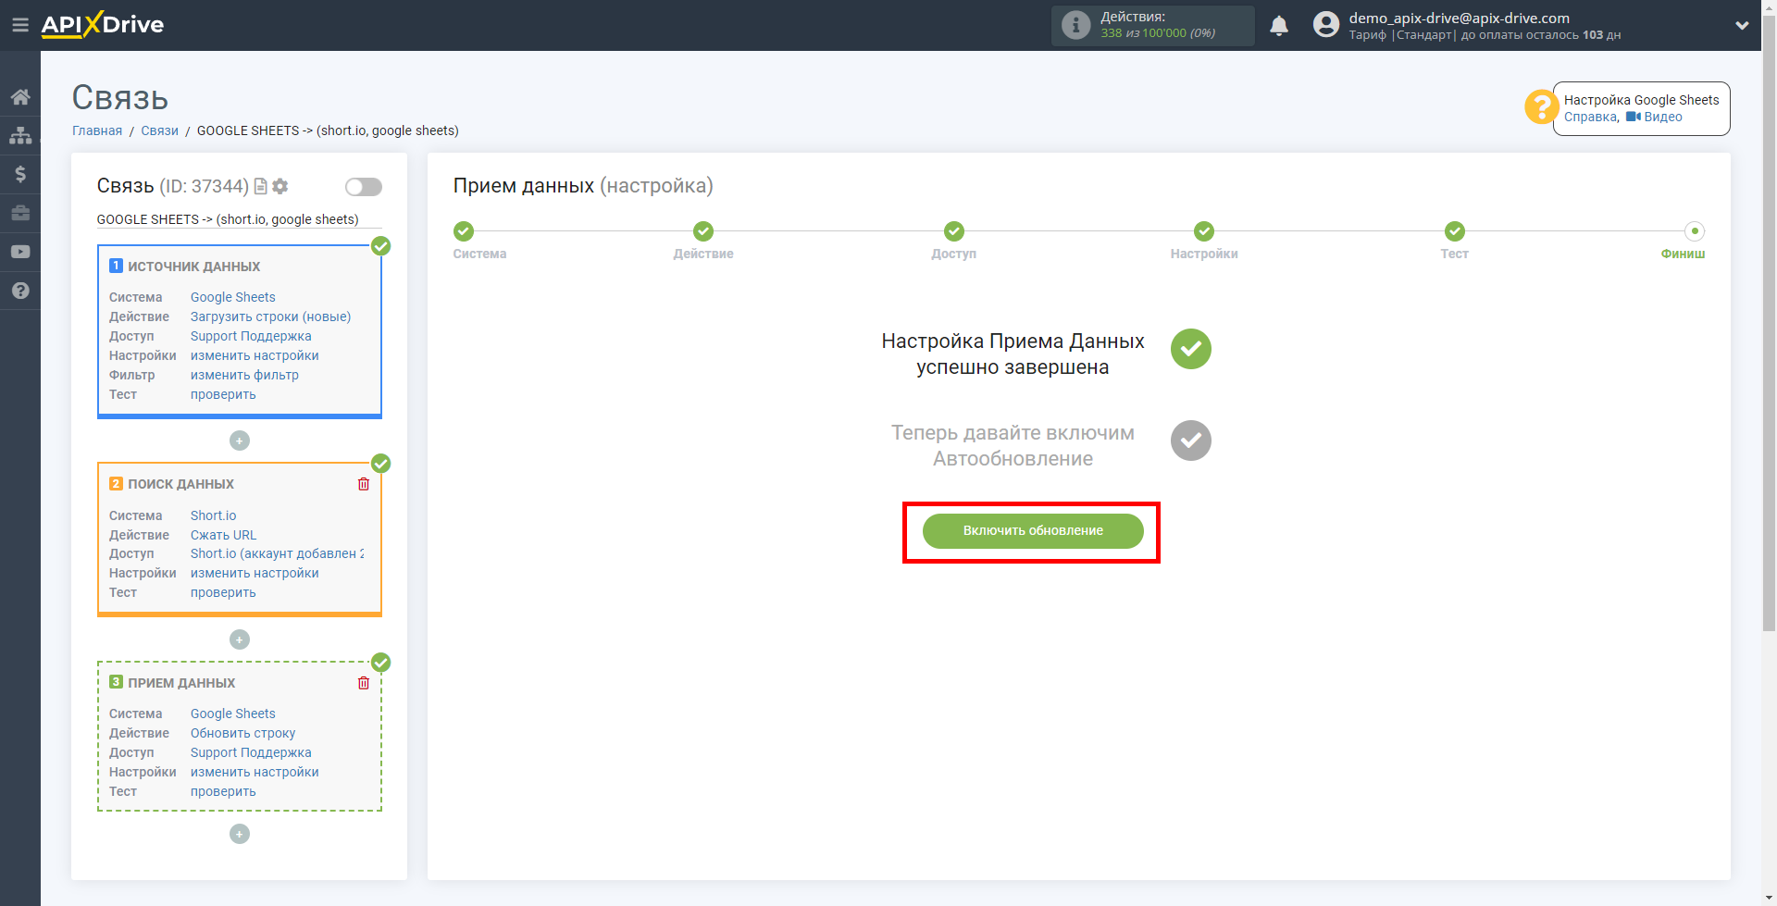This screenshot has width=1777, height=906.
Task: Click Support Поддержка in receive block
Action: pos(251,752)
